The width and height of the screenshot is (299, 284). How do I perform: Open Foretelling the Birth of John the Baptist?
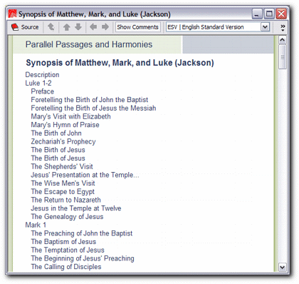point(90,100)
